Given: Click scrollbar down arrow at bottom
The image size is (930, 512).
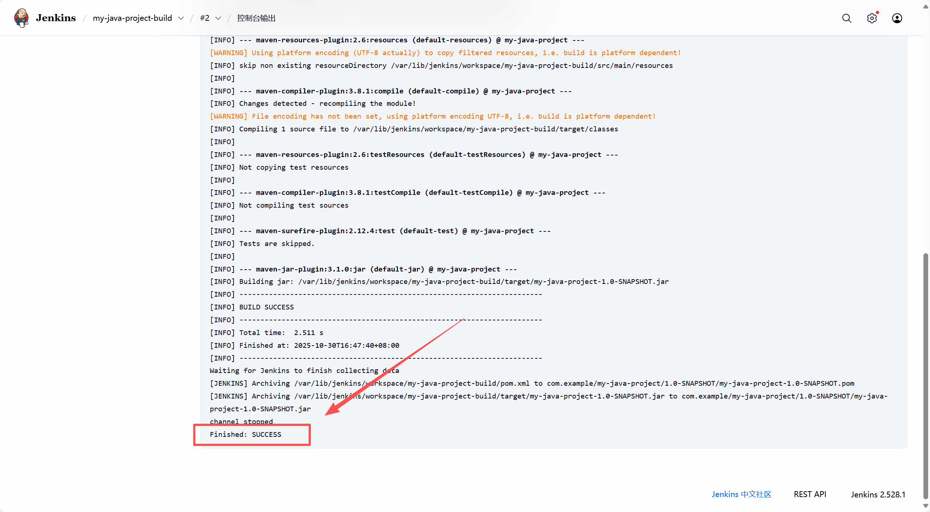Looking at the screenshot, I should coord(926,506).
